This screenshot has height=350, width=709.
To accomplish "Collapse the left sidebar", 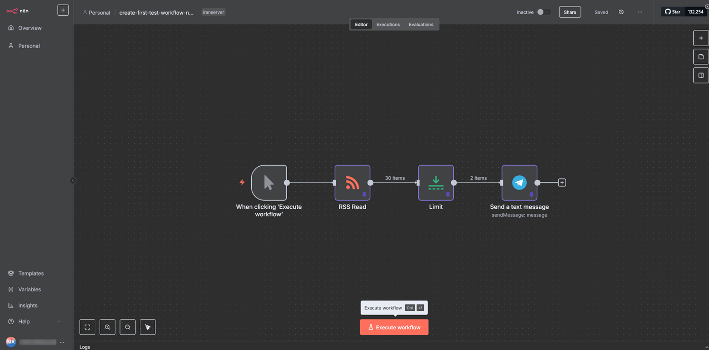I will click(73, 180).
